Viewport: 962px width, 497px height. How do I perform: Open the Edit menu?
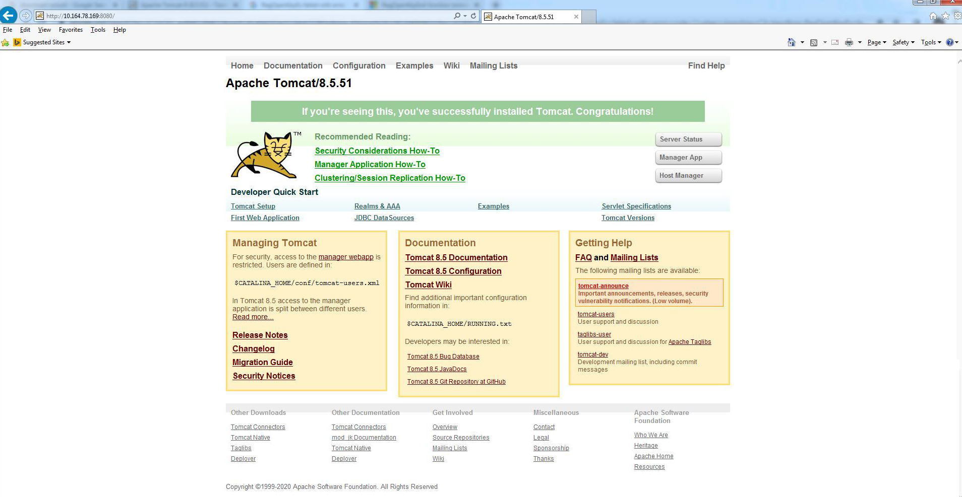[x=25, y=30]
